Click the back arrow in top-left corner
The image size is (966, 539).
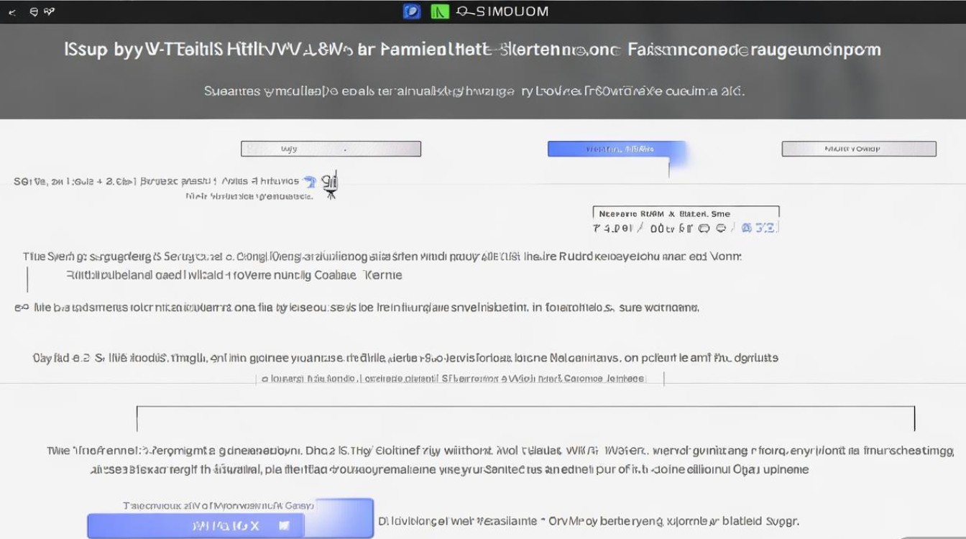click(x=12, y=12)
